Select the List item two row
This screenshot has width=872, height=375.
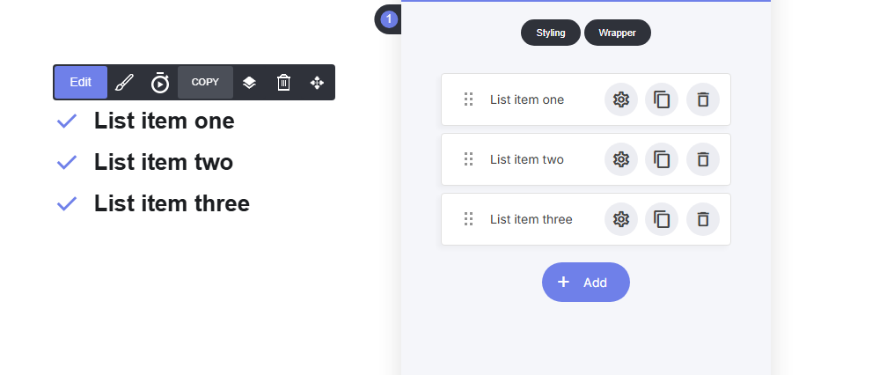586,159
